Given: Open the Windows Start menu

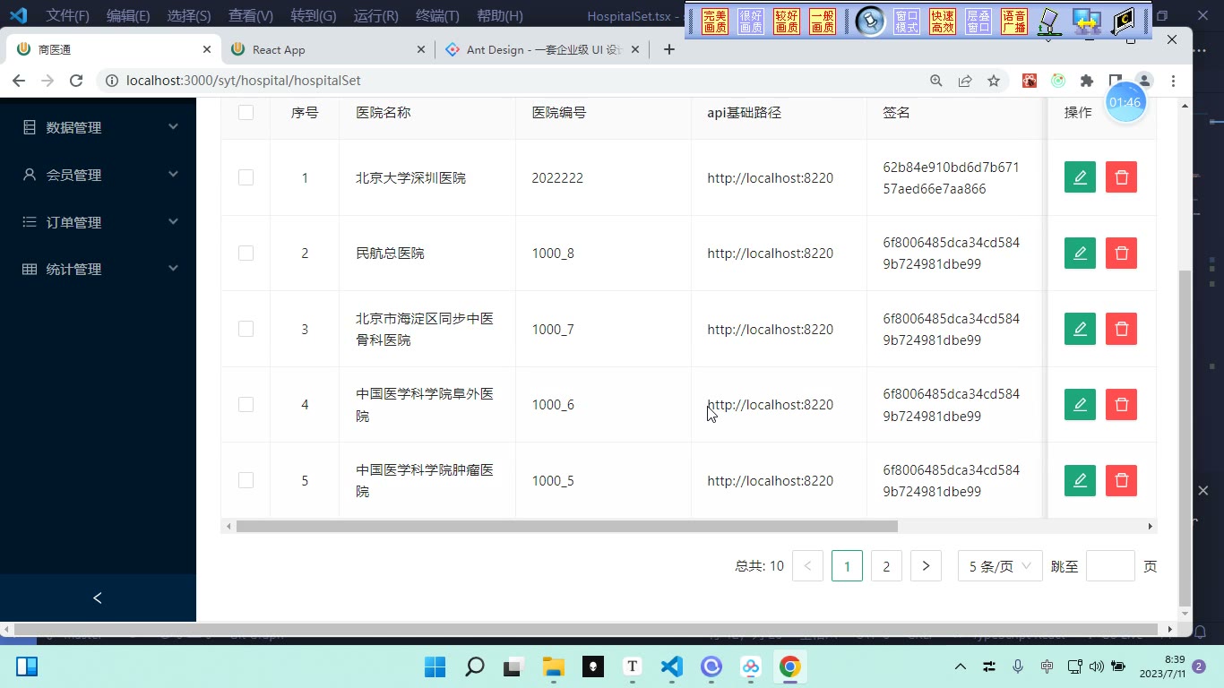Looking at the screenshot, I should coord(435,666).
